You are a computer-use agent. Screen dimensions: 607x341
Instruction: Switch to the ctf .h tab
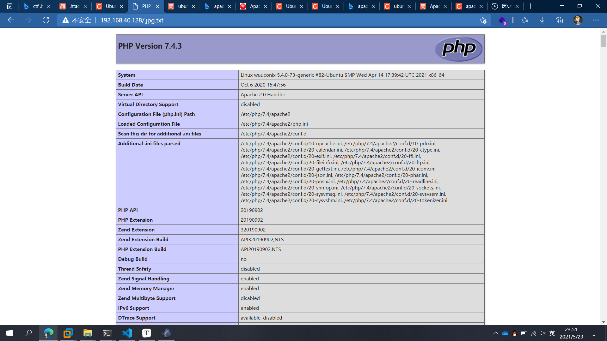click(x=37, y=6)
